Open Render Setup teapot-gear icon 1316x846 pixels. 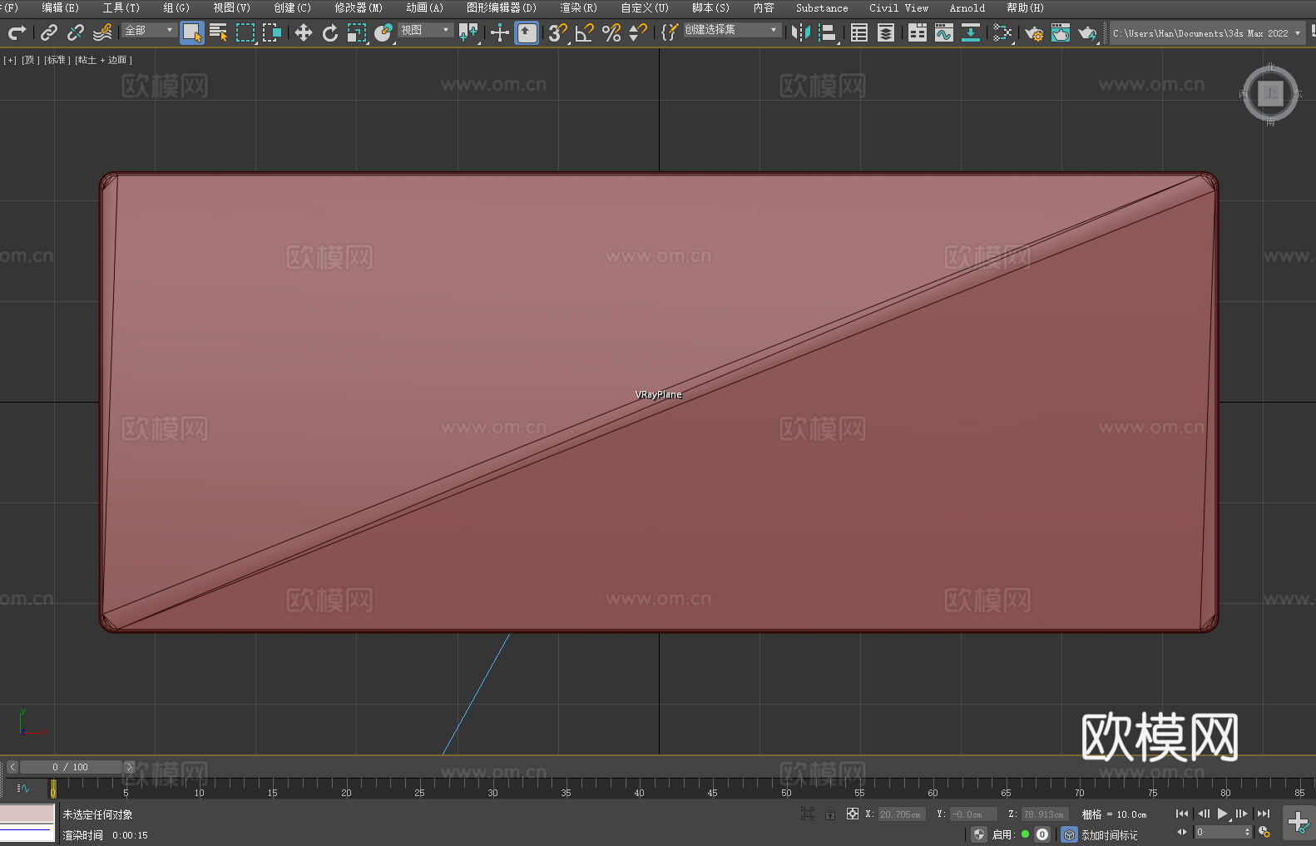(1034, 32)
